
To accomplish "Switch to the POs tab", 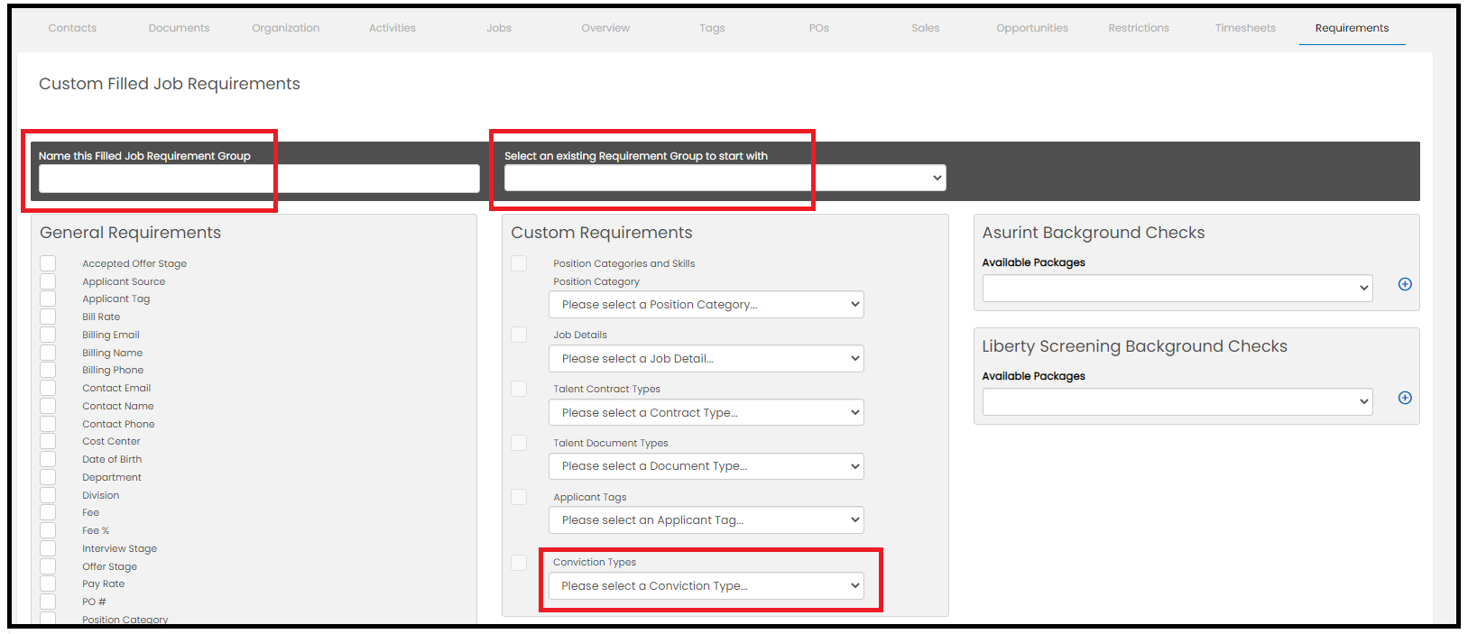I will (x=819, y=28).
